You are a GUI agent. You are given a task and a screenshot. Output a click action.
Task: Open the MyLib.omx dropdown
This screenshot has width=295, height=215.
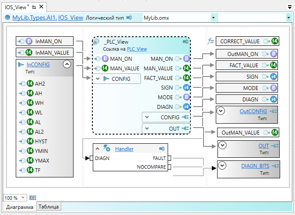click(213, 17)
